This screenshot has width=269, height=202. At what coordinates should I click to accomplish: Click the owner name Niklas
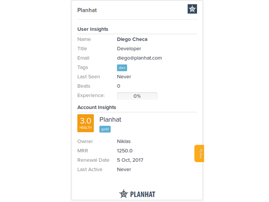(x=124, y=142)
